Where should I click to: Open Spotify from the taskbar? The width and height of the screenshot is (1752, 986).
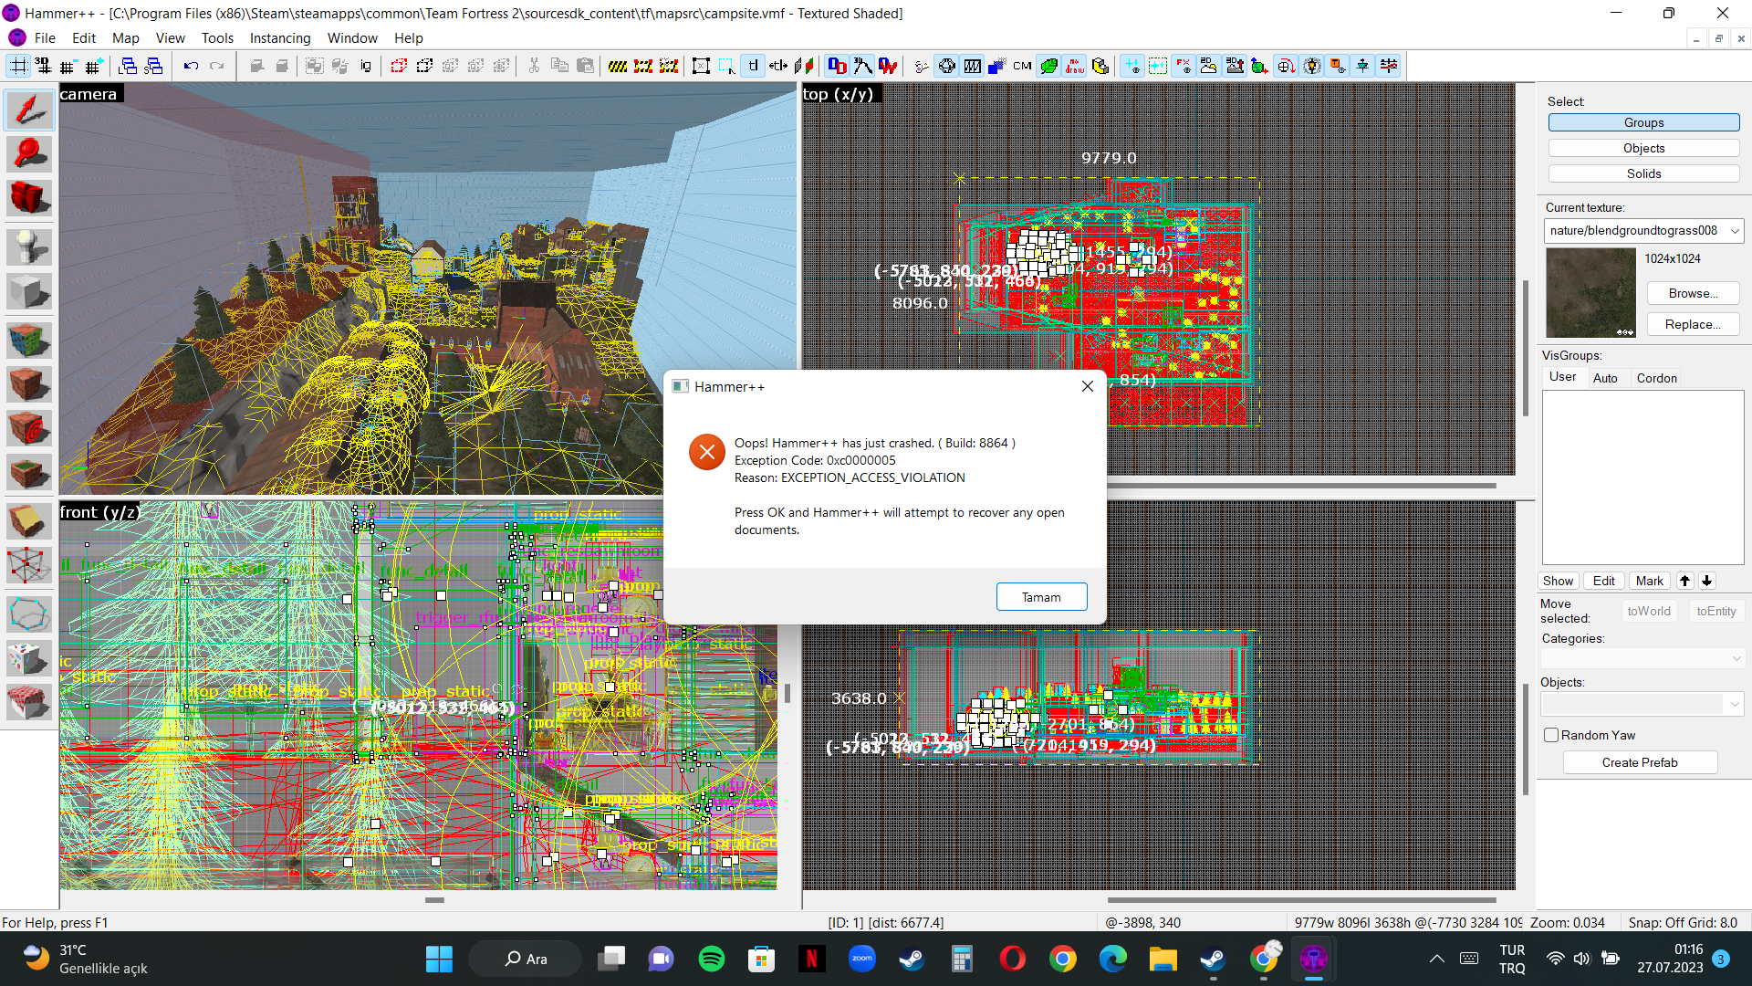711,959
